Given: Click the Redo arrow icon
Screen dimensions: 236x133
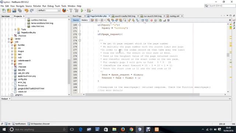Looking at the screenshot, I should 32,11.
